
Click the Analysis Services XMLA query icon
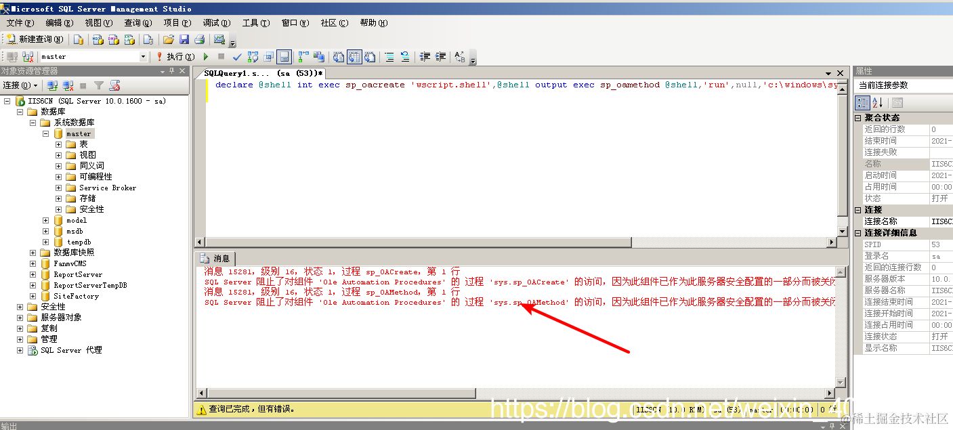[x=129, y=39]
